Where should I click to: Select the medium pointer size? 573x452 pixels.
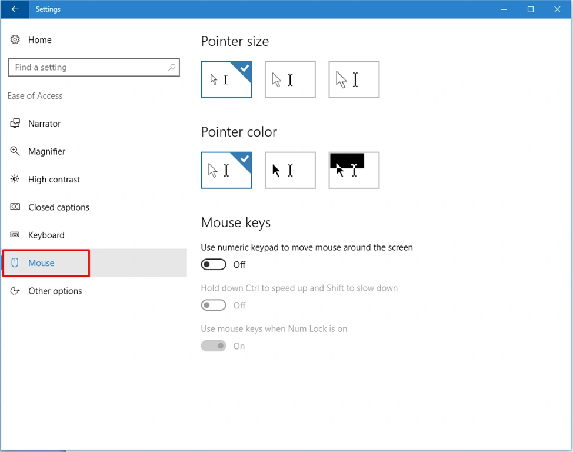(x=290, y=79)
